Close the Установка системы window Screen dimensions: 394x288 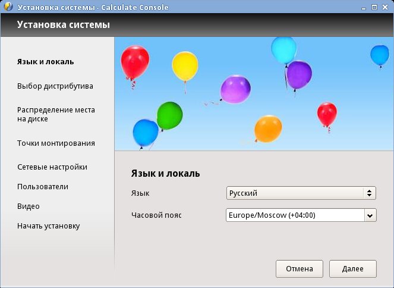pyautogui.click(x=385, y=7)
